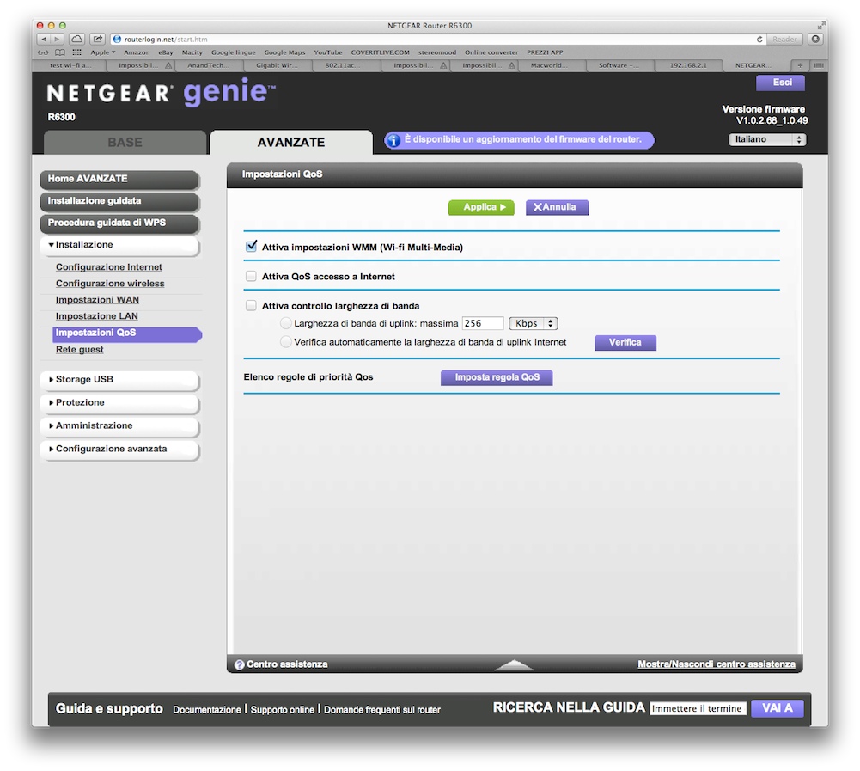Click the Esci logout button
This screenshot has width=860, height=771.
click(780, 83)
